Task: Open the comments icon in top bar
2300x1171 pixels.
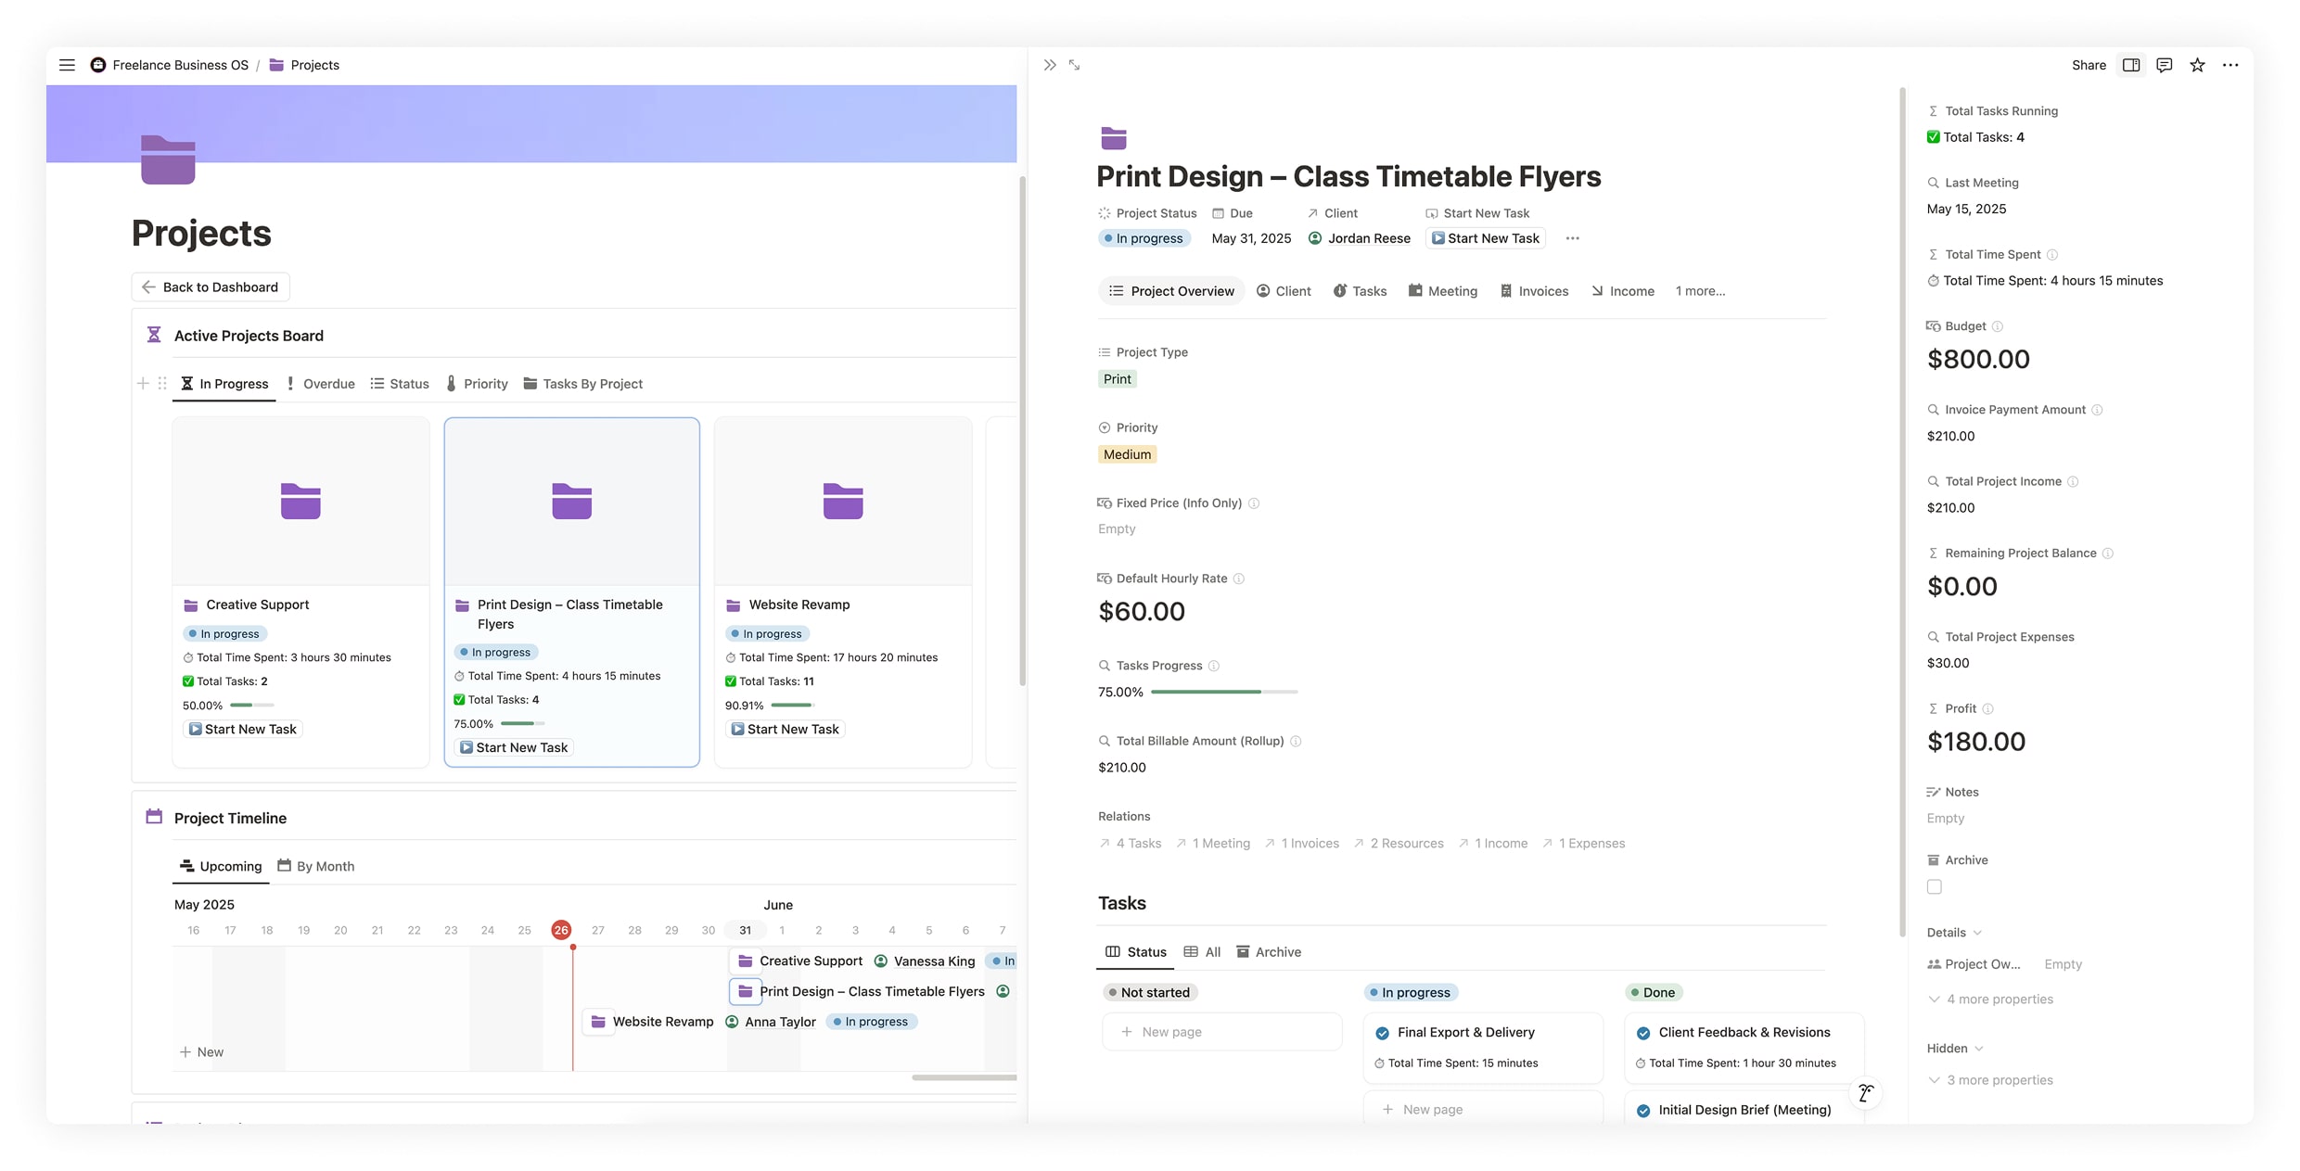Action: (x=2164, y=65)
